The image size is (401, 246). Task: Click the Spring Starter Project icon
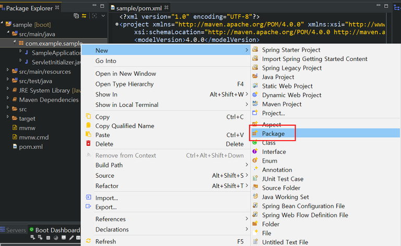pos(255,50)
